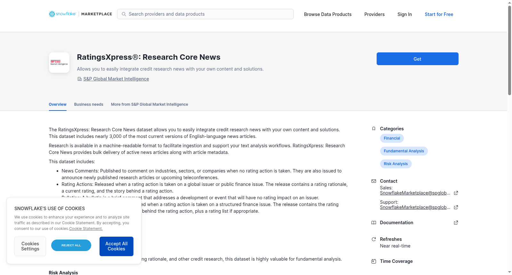Viewport: 512px width, 275px height.
Task: Open the Sales SnowflakeMarketplace email link
Action: (x=415, y=193)
